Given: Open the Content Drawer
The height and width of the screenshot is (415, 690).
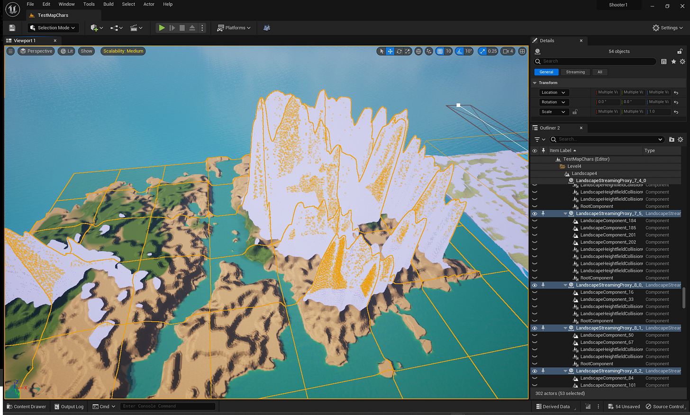Looking at the screenshot, I should point(26,406).
